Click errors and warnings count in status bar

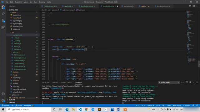tap(19, 105)
